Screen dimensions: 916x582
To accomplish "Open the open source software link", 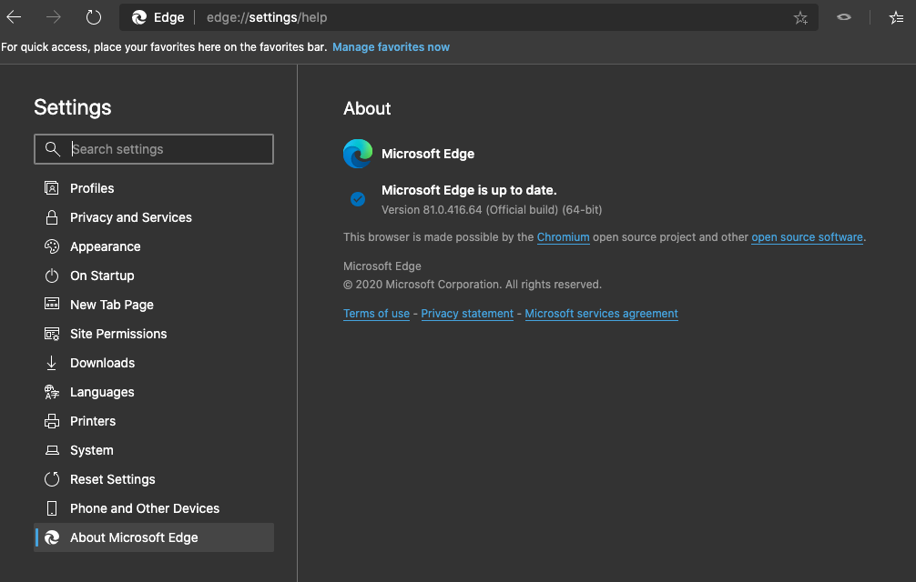I will (807, 237).
